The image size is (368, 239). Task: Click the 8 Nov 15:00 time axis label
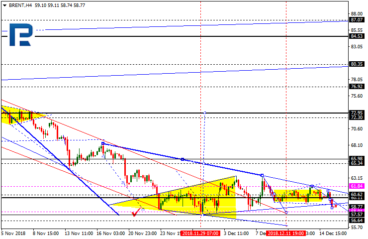click(x=46, y=234)
